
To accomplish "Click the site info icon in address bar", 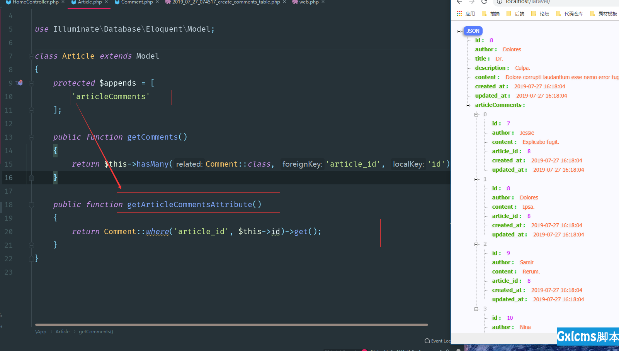I will point(499,2).
